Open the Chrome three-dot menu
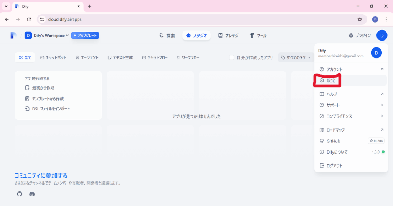This screenshot has width=393, height=206. [x=386, y=19]
